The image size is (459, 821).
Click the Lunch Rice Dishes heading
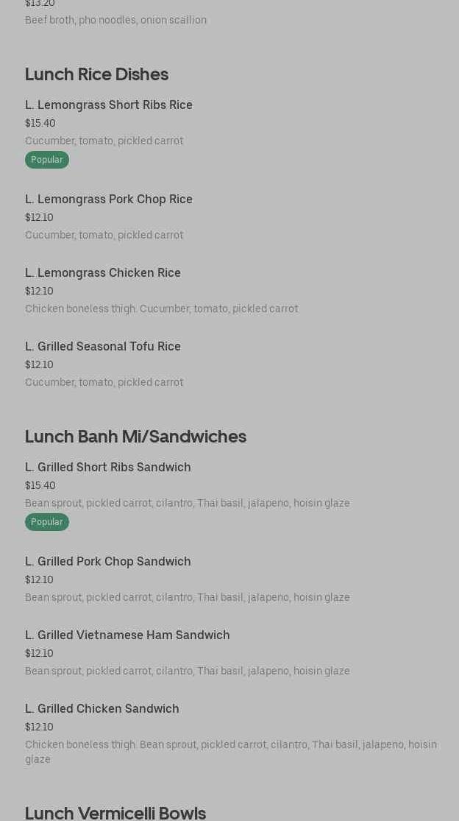(x=96, y=74)
